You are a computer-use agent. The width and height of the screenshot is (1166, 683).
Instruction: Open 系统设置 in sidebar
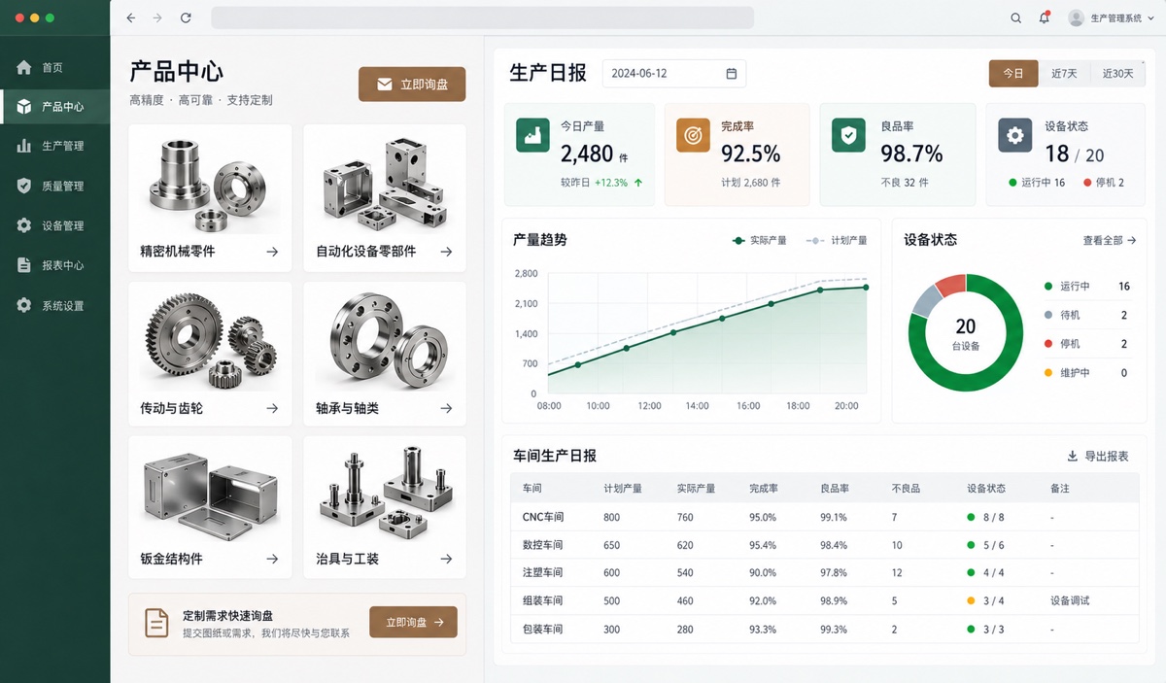tap(54, 305)
